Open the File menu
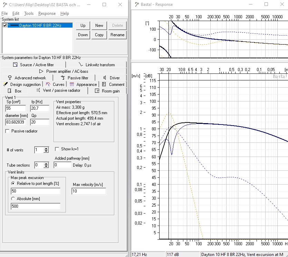The height and width of the screenshot is (257, 288). pos(4,13)
